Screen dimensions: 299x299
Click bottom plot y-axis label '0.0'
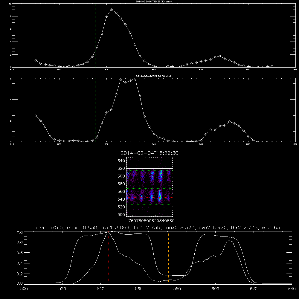20,283
